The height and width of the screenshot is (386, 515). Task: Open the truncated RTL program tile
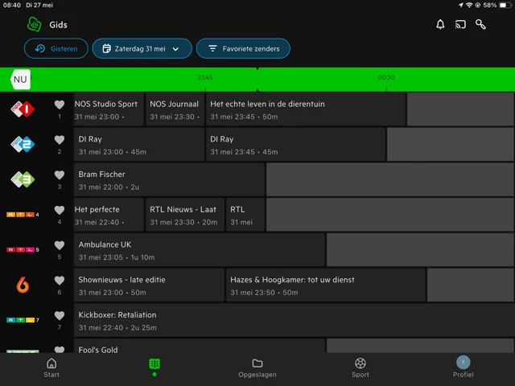tap(245, 215)
